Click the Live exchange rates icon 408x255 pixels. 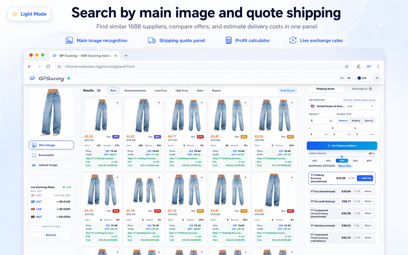coord(293,40)
